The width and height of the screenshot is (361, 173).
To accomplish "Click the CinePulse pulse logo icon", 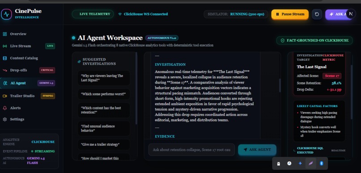I will click(x=6, y=14).
